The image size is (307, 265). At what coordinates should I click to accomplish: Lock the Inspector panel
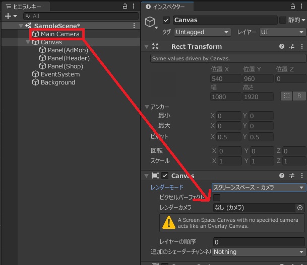(x=291, y=6)
